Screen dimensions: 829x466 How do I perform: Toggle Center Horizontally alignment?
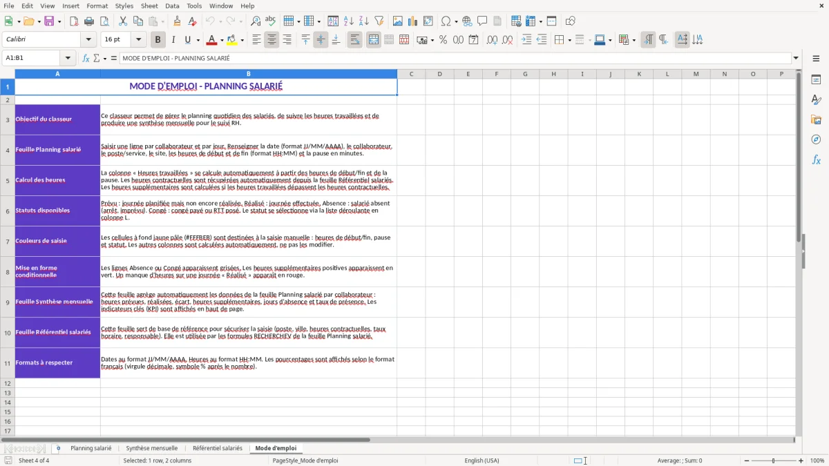point(271,40)
